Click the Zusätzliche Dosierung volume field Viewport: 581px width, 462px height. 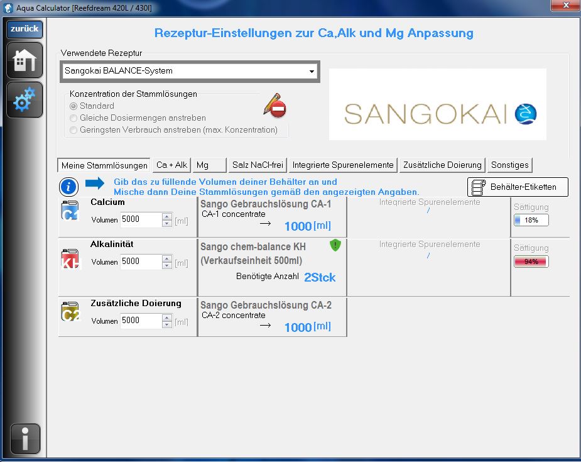coord(141,321)
